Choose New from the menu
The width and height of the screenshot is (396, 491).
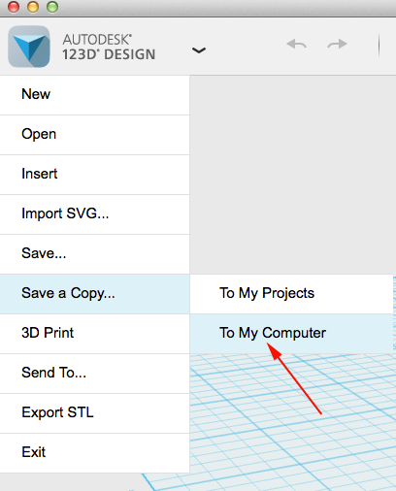click(94, 95)
